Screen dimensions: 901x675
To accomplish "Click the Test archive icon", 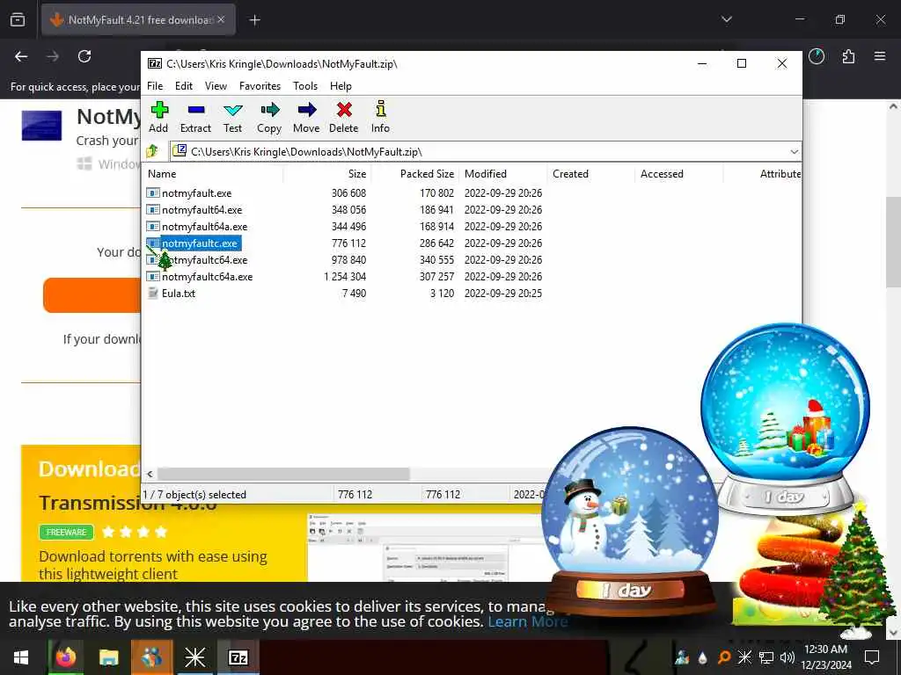I will (232, 110).
